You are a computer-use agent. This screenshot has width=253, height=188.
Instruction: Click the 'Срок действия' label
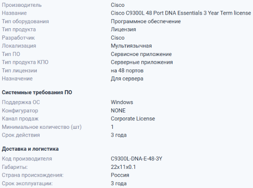click(21, 135)
